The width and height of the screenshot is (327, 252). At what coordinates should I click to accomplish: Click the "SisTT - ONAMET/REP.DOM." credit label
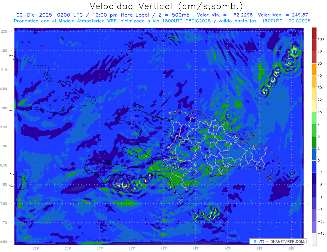[x=278, y=241]
